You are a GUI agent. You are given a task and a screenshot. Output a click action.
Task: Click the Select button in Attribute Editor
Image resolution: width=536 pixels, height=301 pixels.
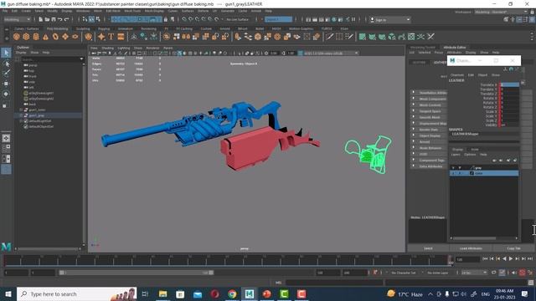[428, 248]
